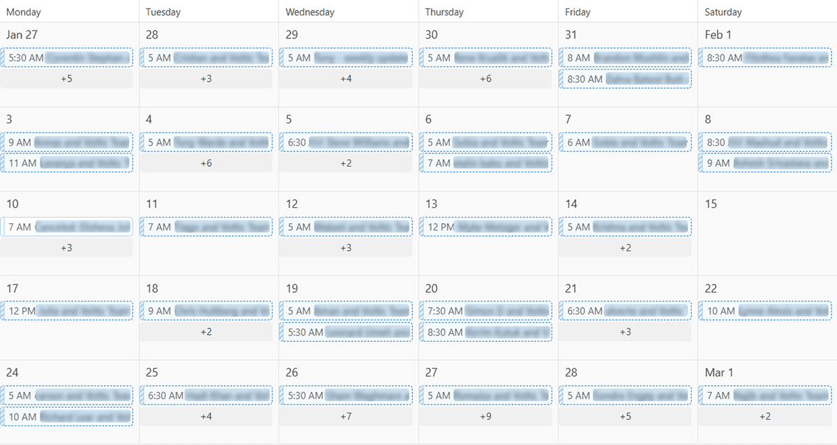This screenshot has height=445, width=837.
Task: Select the 10 AM event on February 24
Action: tap(67, 416)
